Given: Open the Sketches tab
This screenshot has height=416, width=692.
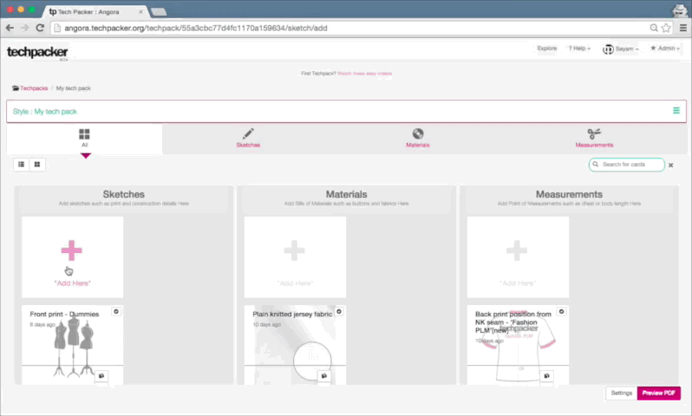Looking at the screenshot, I should pyautogui.click(x=248, y=139).
